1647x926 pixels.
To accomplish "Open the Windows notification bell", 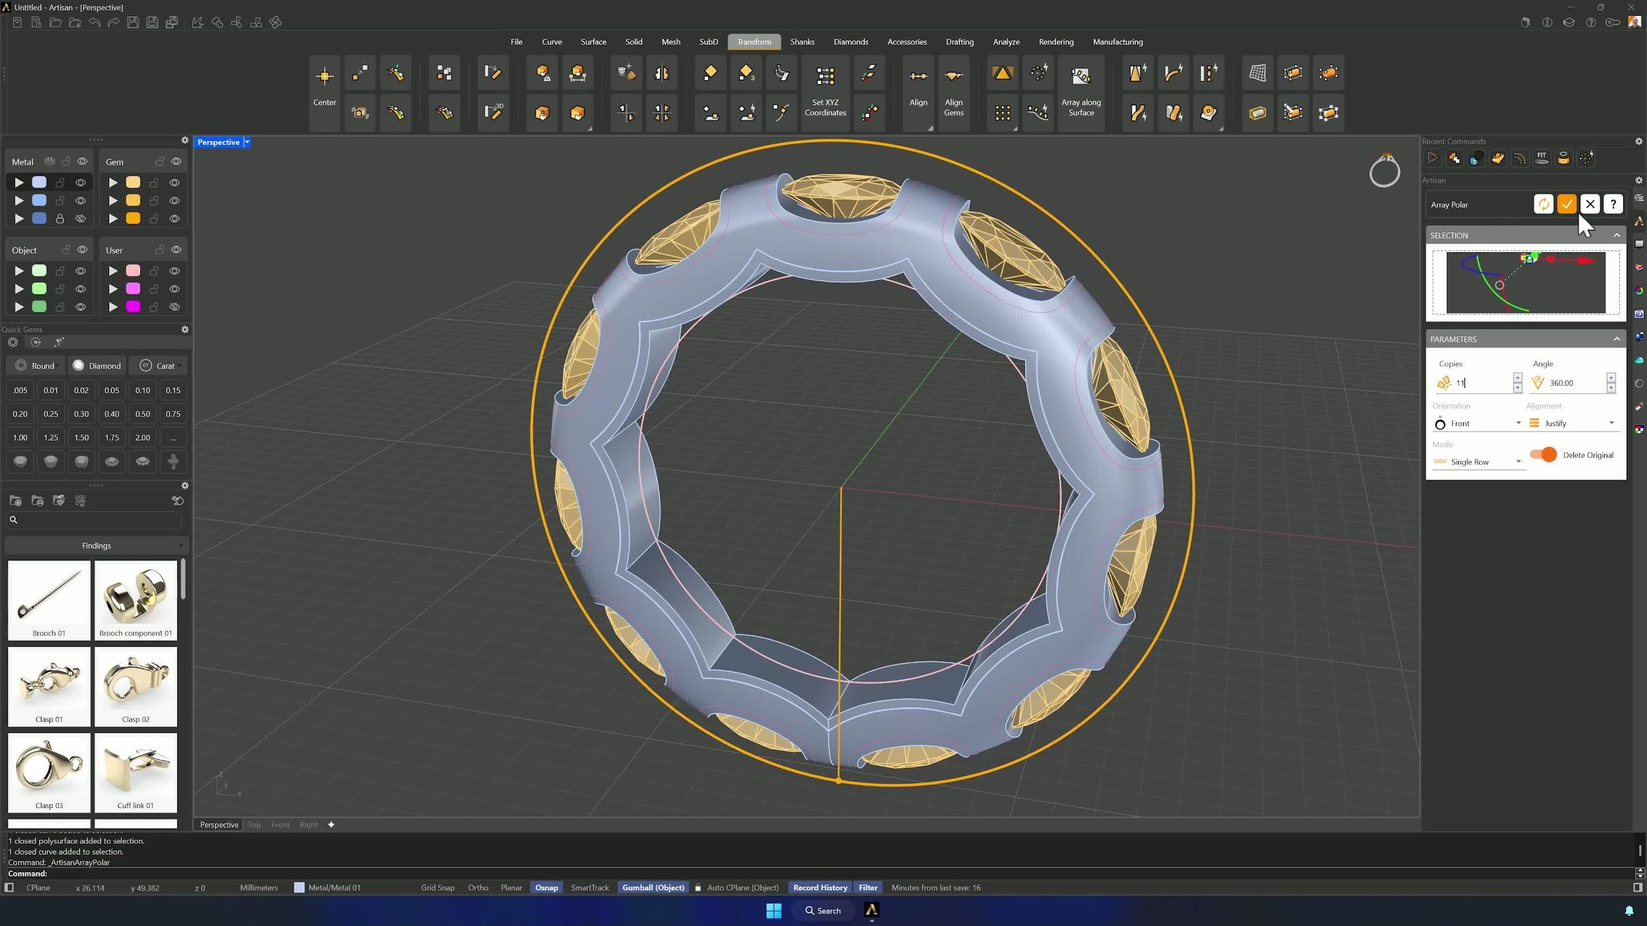I will pyautogui.click(x=1629, y=910).
